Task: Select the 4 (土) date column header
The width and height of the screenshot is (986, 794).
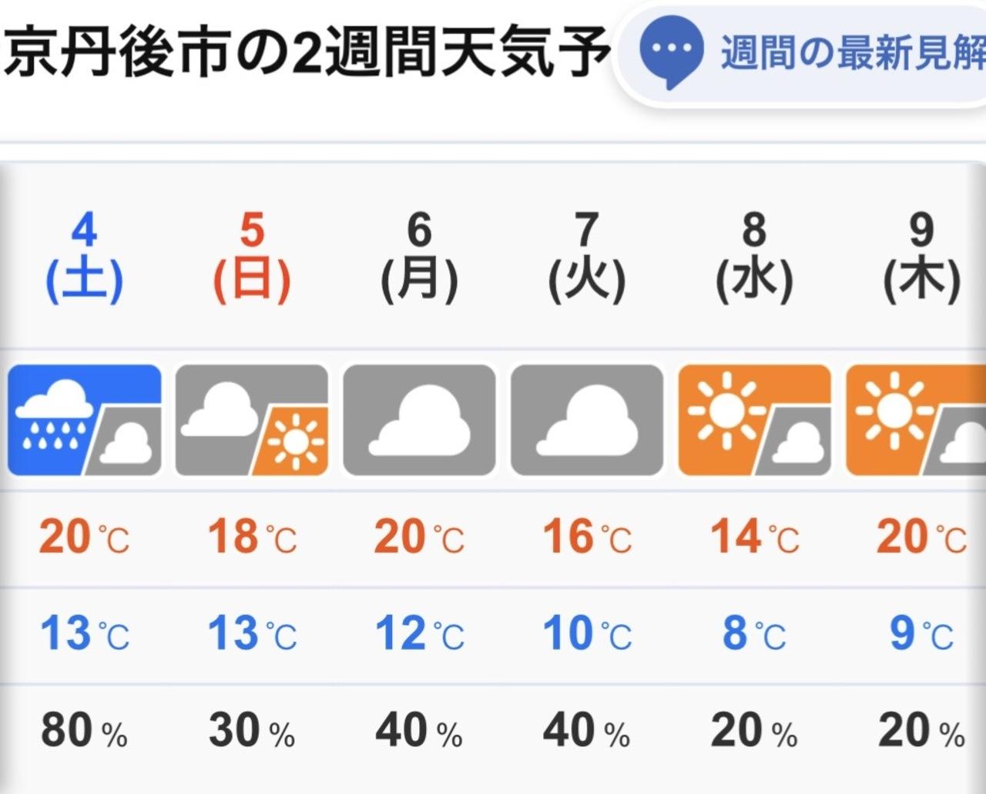Action: point(85,258)
